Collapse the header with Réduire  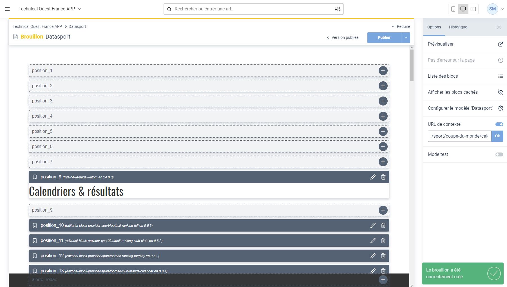click(x=401, y=26)
